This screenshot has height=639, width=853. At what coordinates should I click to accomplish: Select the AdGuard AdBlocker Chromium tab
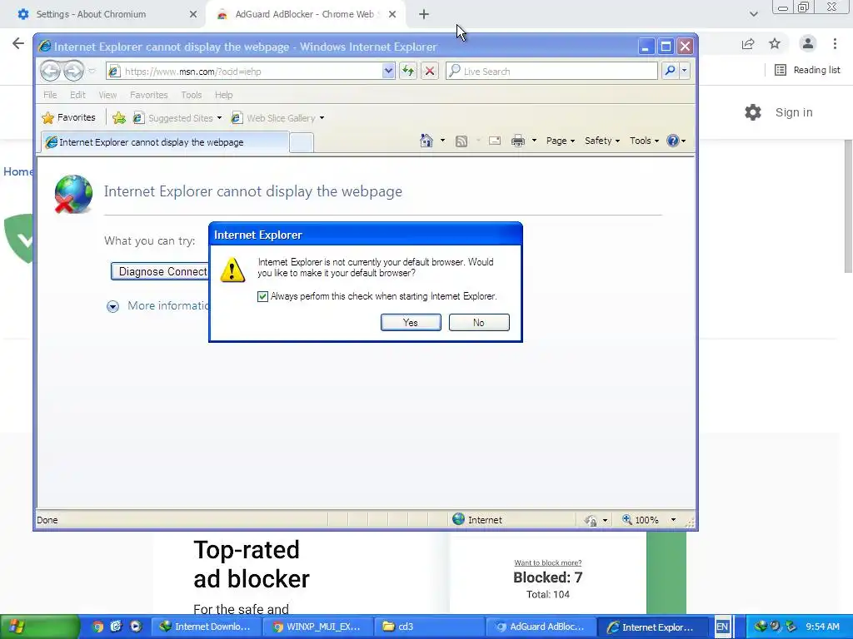coord(305,15)
